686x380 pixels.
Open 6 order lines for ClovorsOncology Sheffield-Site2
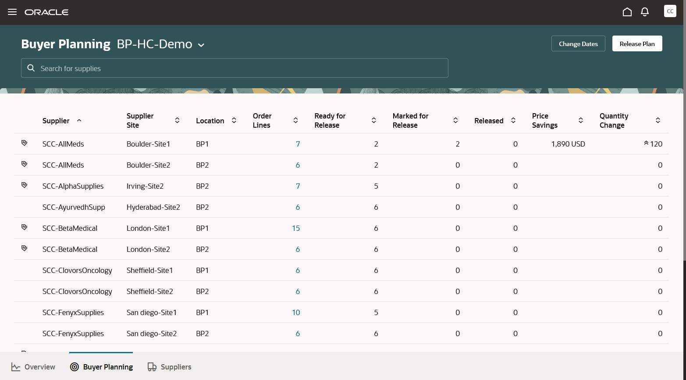[x=298, y=291]
